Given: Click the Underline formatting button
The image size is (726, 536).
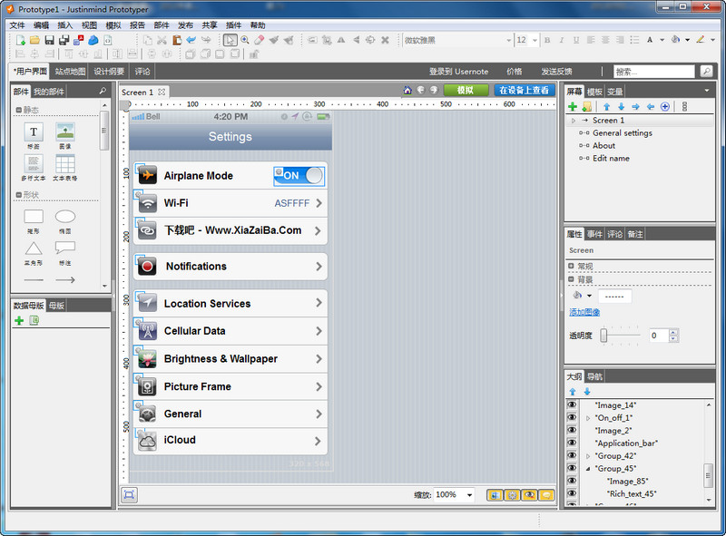Looking at the screenshot, I should 576,40.
